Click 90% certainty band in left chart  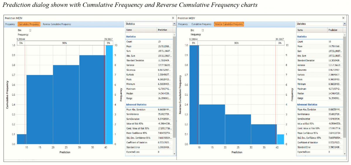click(64, 43)
